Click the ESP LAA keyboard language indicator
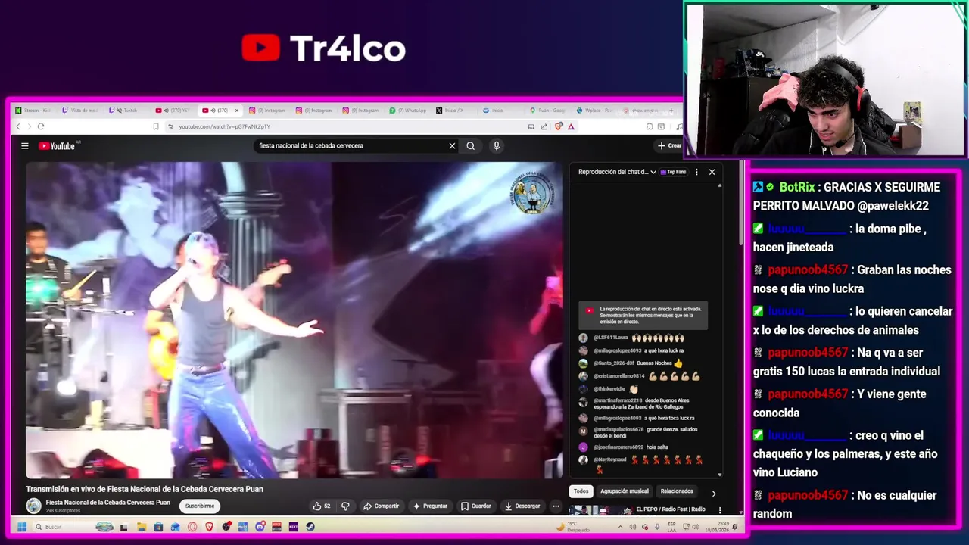 pos(673,527)
